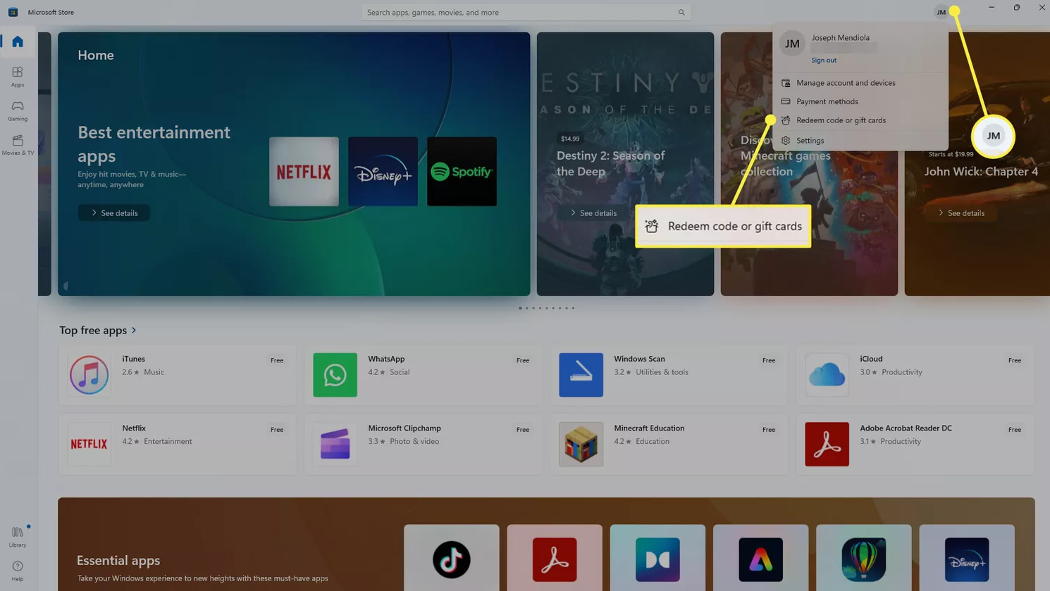
Task: Open the iTunes app icon
Action: pos(89,375)
